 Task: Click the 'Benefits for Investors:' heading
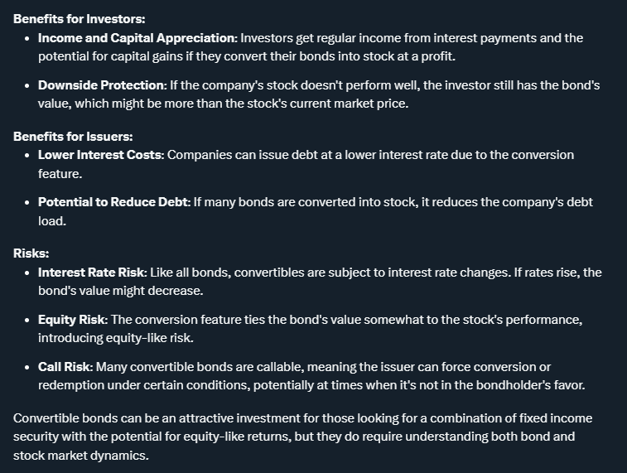tap(80, 19)
